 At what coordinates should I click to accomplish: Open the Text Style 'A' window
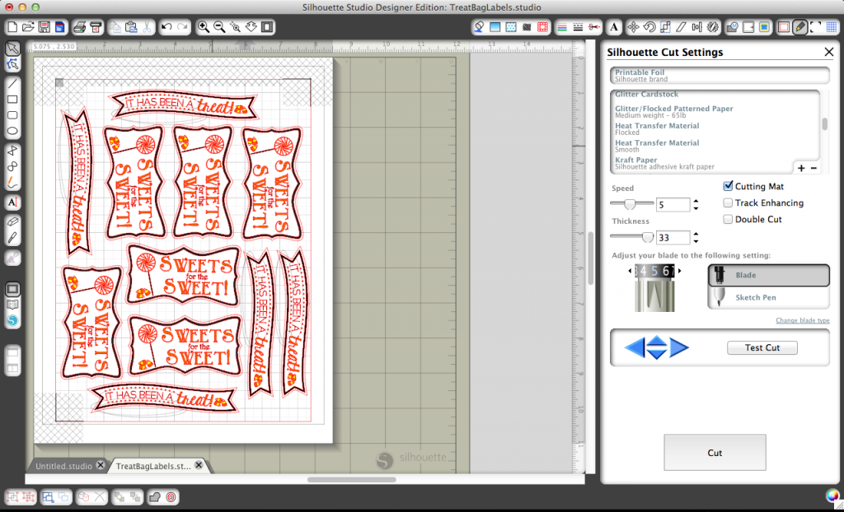(x=614, y=27)
